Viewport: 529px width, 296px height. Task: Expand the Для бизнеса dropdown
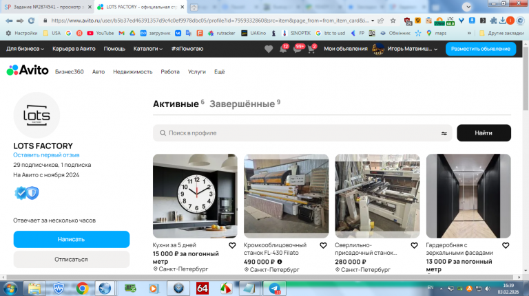[25, 49]
